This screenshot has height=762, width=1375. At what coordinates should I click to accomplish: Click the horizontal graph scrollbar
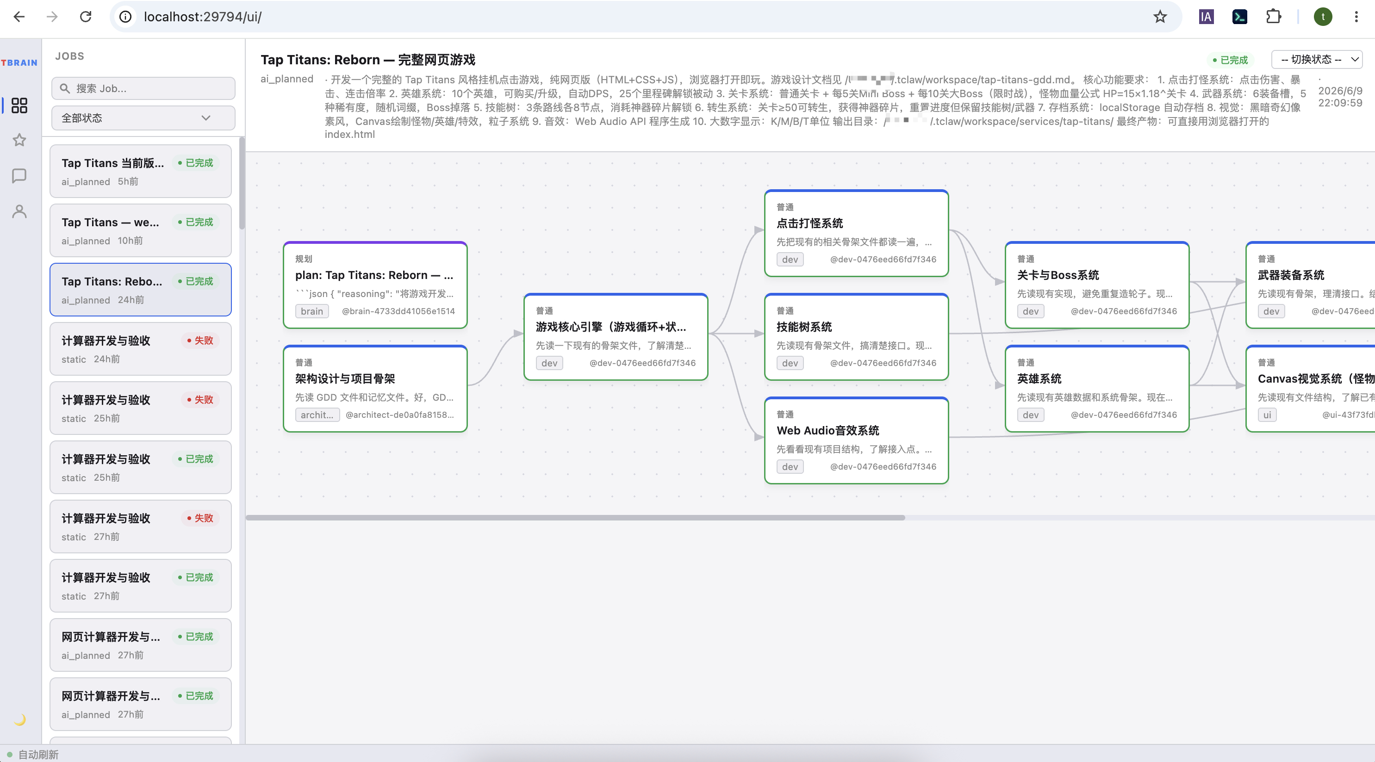[x=575, y=518]
